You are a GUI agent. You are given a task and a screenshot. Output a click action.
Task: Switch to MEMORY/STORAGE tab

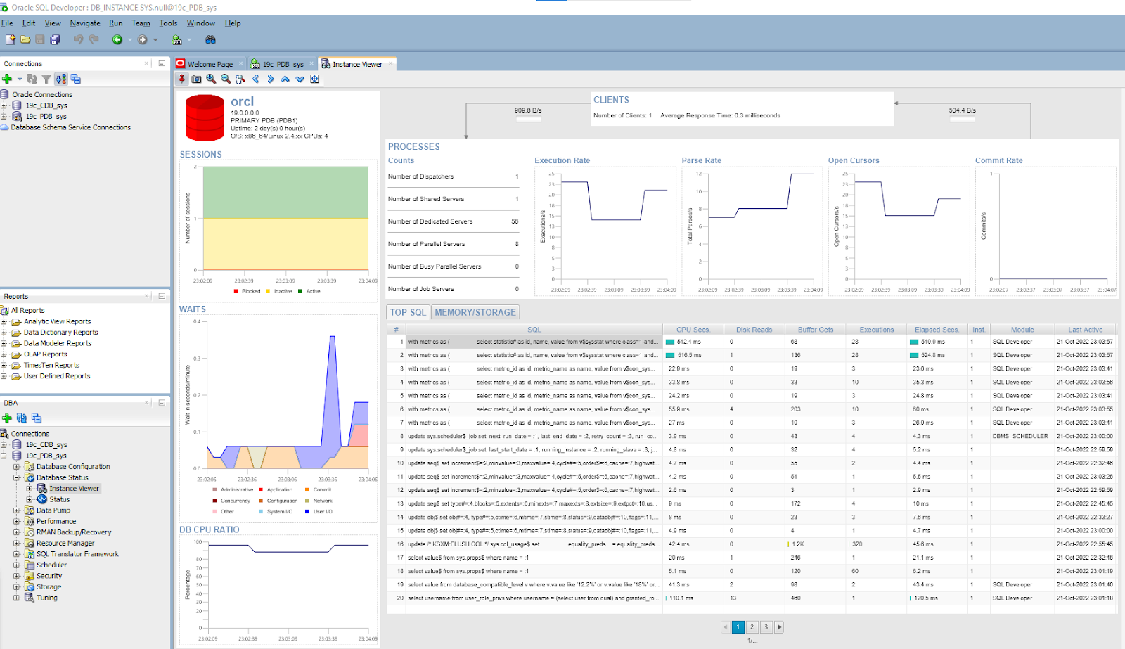pos(475,312)
